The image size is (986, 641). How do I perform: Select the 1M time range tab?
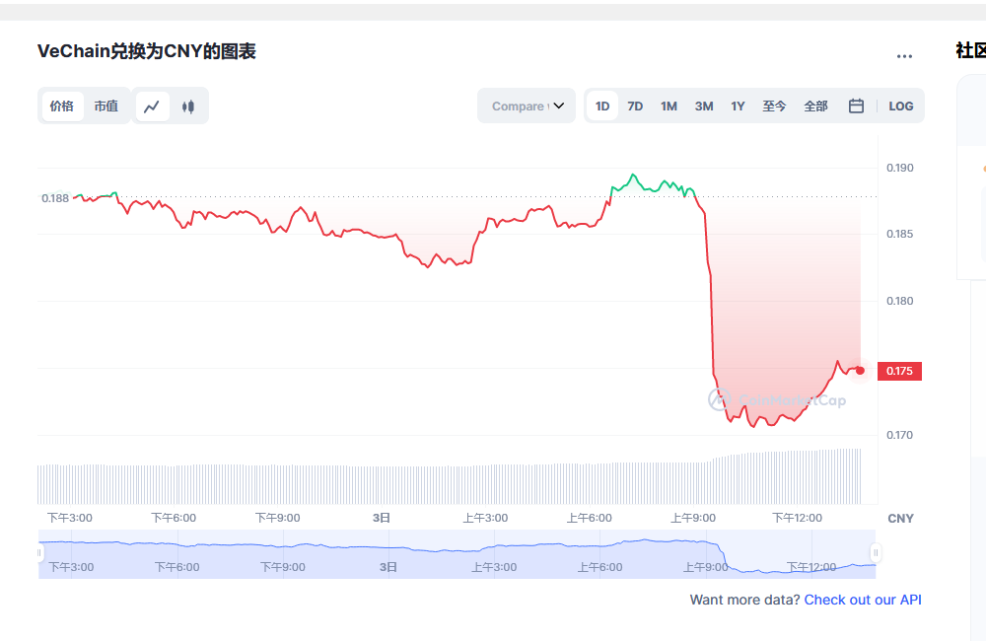[669, 107]
